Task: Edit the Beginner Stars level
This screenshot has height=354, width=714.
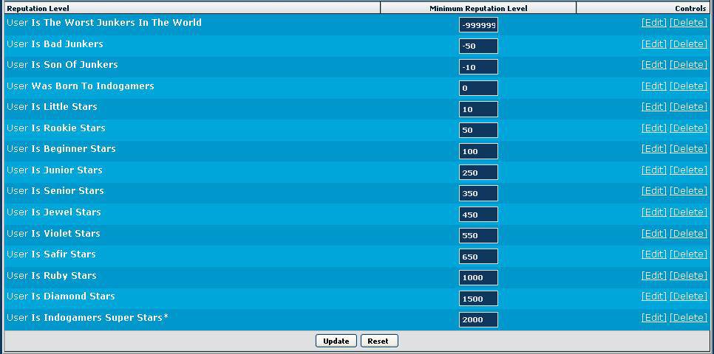Action: [654, 149]
